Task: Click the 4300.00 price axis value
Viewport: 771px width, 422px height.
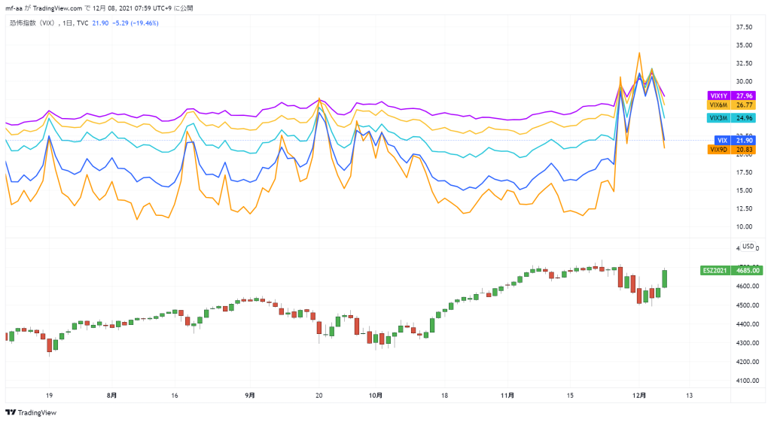Action: (748, 343)
